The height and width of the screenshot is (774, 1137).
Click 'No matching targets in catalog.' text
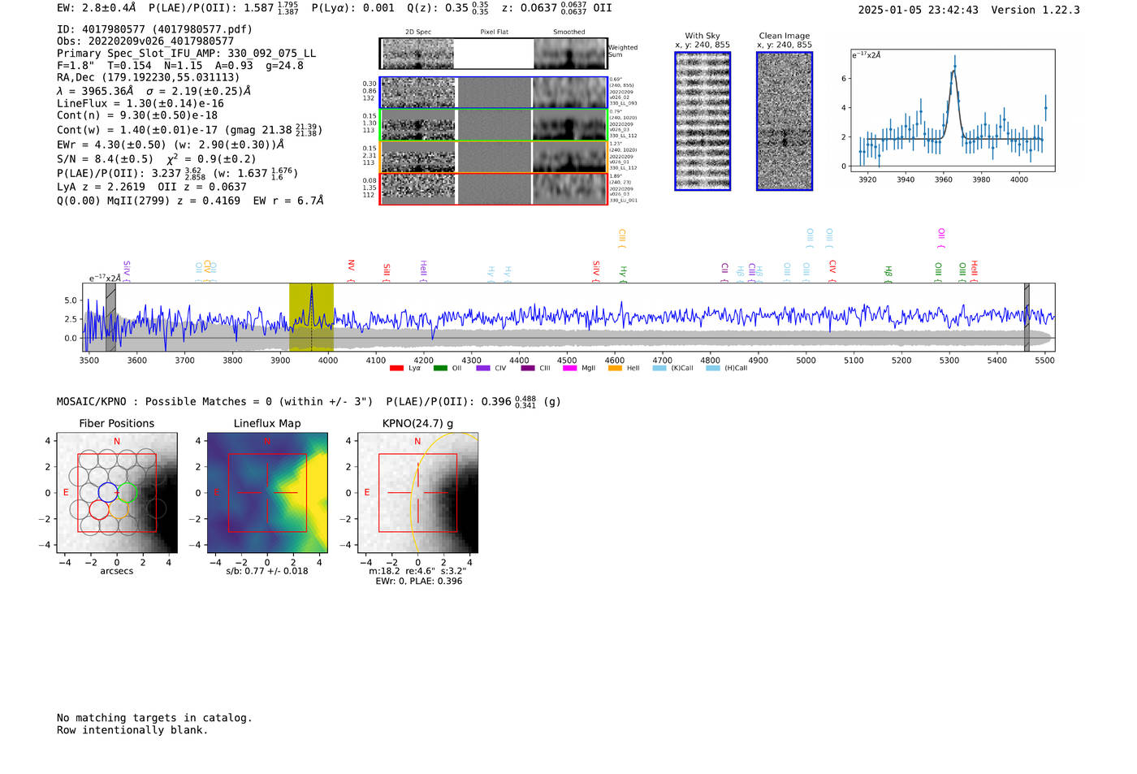154,718
